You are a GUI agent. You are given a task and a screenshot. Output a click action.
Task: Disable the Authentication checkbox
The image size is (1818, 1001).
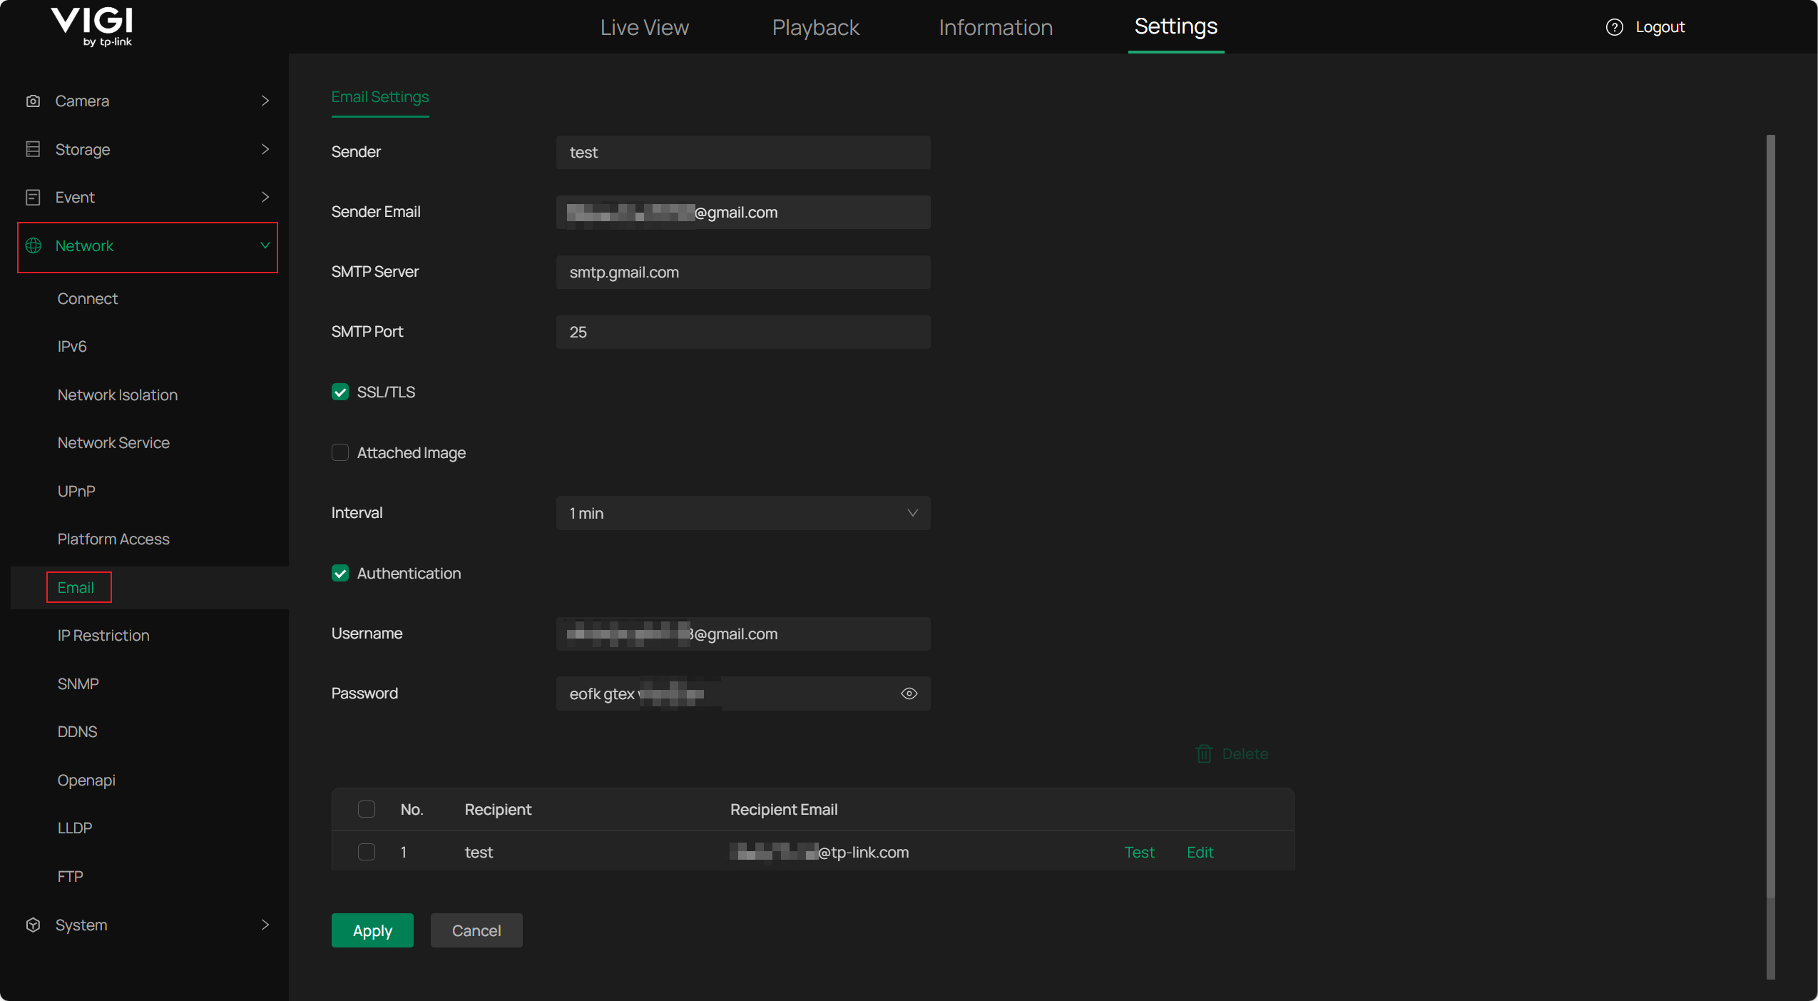[x=340, y=573]
